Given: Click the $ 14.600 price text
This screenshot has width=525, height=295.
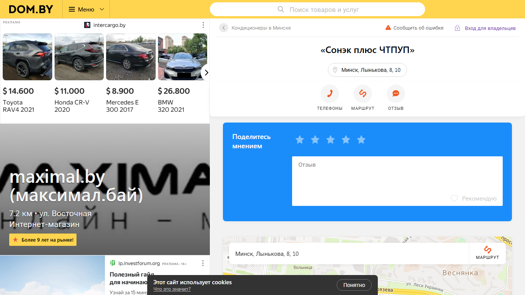Looking at the screenshot, I should click(18, 91).
